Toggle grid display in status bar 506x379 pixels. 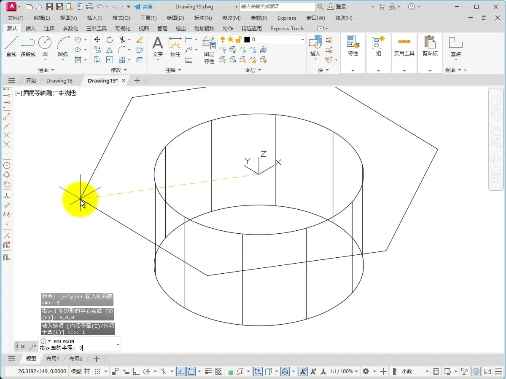click(87, 371)
